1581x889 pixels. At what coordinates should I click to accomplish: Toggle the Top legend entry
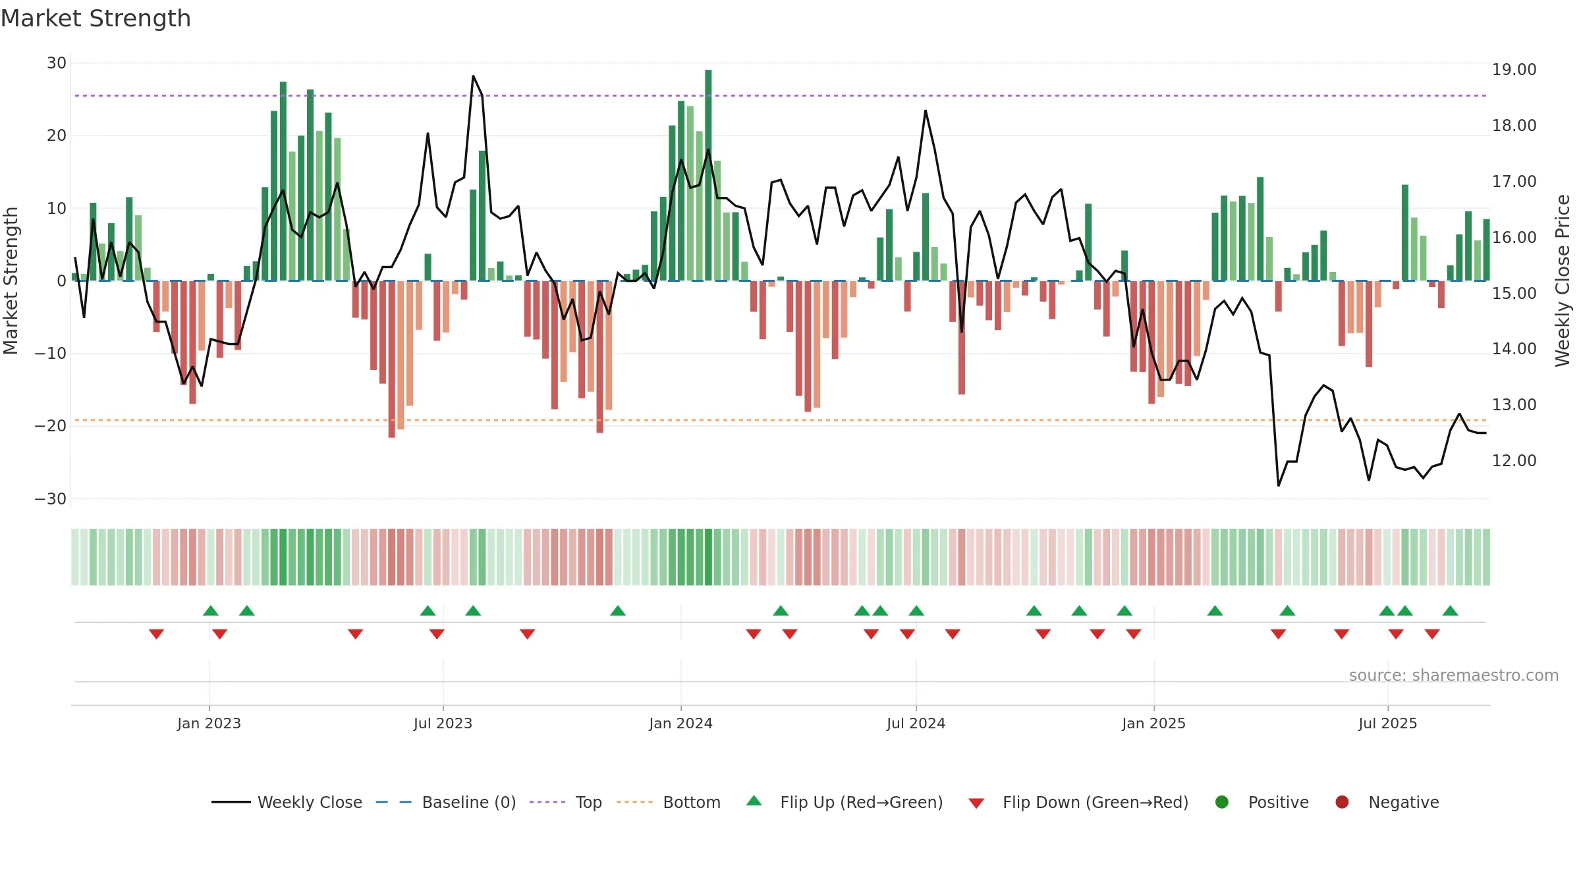click(566, 802)
